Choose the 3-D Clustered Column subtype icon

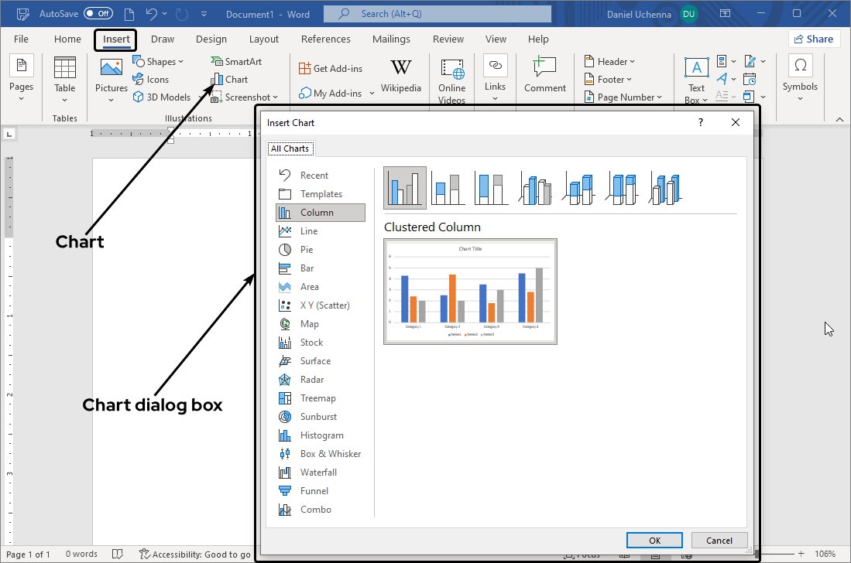[x=536, y=188]
